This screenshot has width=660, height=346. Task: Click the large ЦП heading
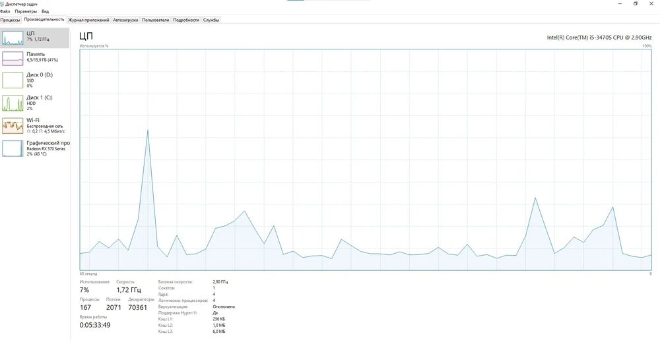86,36
